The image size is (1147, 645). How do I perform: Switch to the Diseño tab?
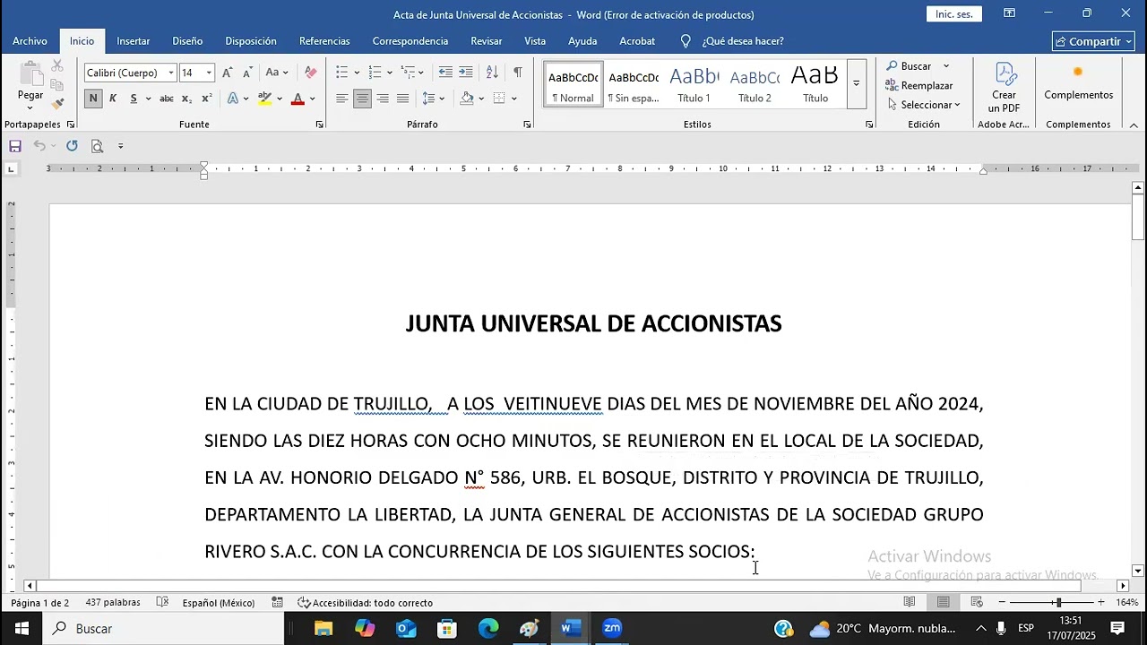(x=187, y=41)
